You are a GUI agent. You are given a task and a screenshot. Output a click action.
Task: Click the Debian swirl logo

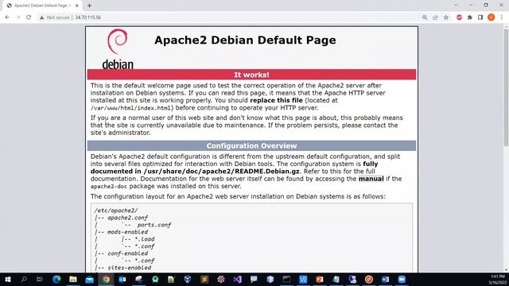(x=118, y=41)
